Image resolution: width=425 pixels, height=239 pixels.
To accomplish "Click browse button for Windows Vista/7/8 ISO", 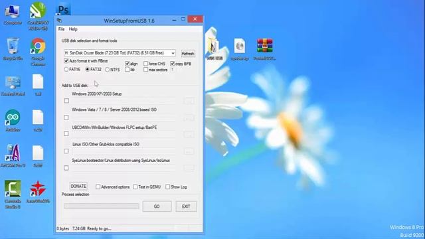I will (189, 118).
